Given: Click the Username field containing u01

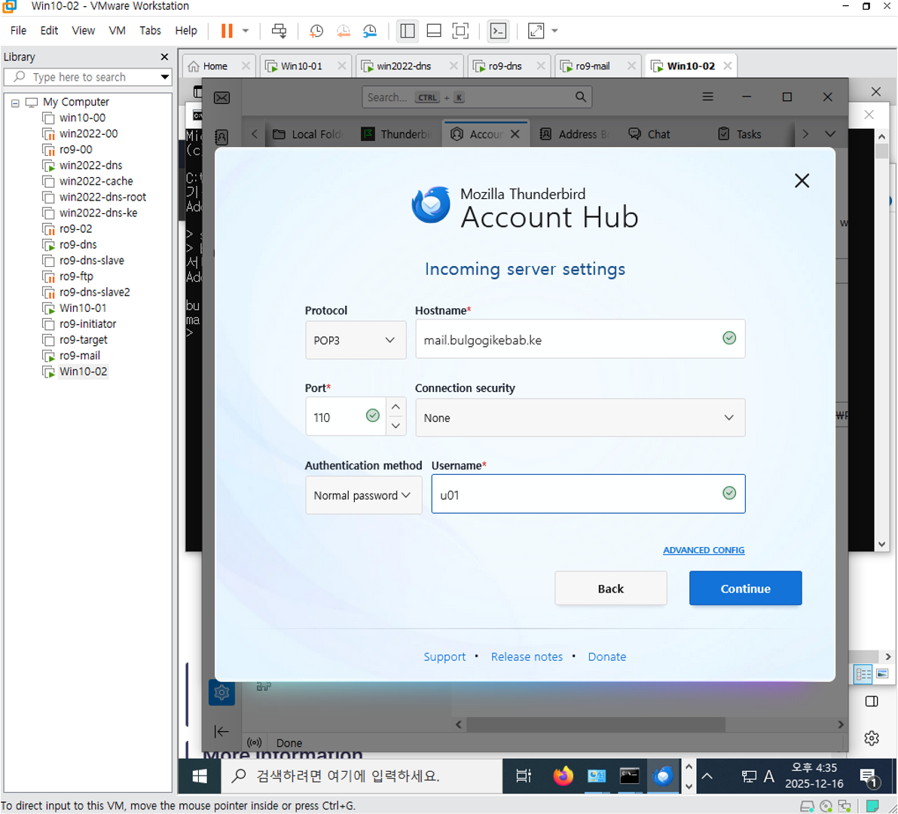Looking at the screenshot, I should 588,494.
